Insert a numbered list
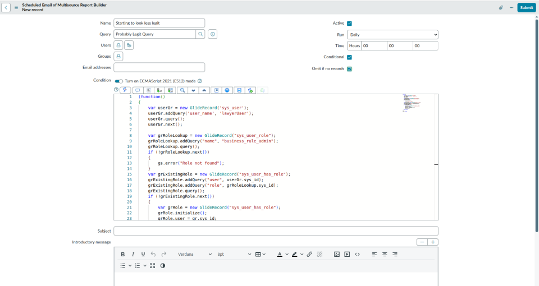The image size is (539, 286). tap(138, 265)
